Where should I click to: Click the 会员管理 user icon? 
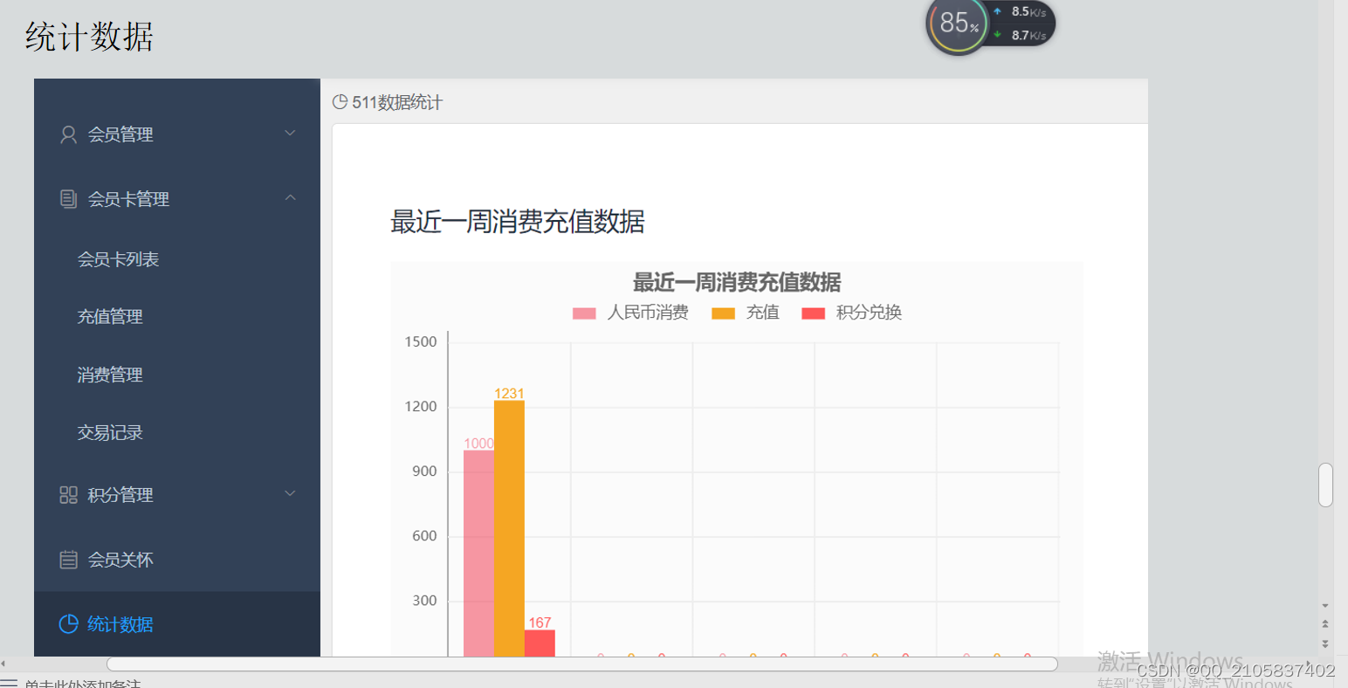(x=68, y=134)
